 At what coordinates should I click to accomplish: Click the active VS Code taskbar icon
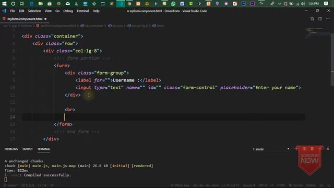121,4
